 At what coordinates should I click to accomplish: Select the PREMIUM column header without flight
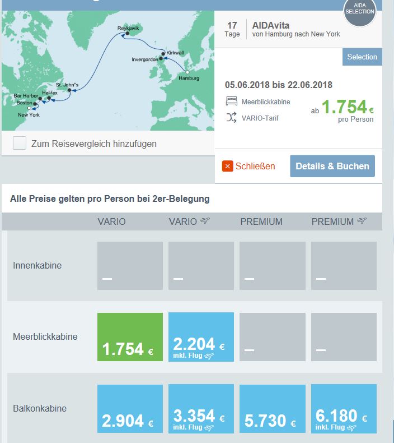pos(261,221)
